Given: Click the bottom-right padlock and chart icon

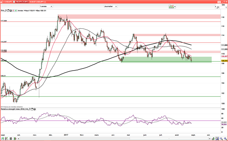Looking at the screenshot, I should [x=213, y=139].
